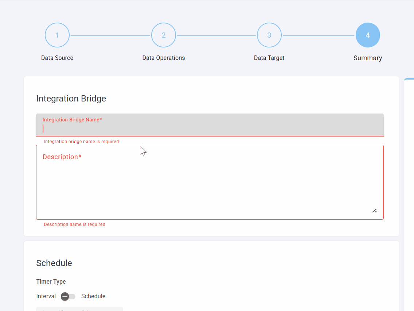The width and height of the screenshot is (414, 311).
Task: Click the partially visible field below the timer toggle
Action: [x=79, y=309]
